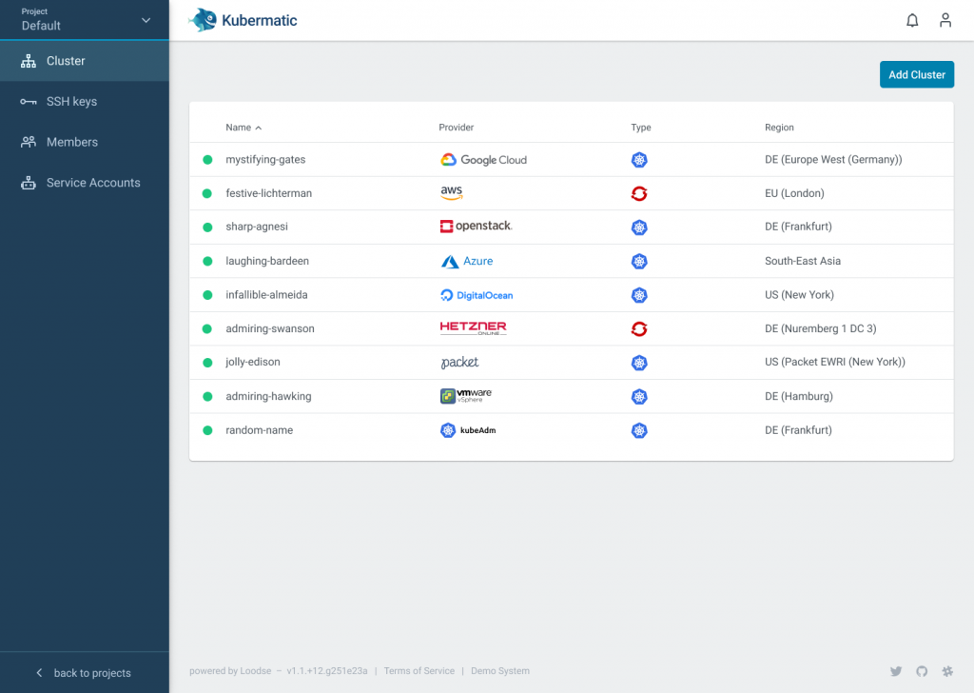
Task: Go back to projects
Action: click(85, 673)
